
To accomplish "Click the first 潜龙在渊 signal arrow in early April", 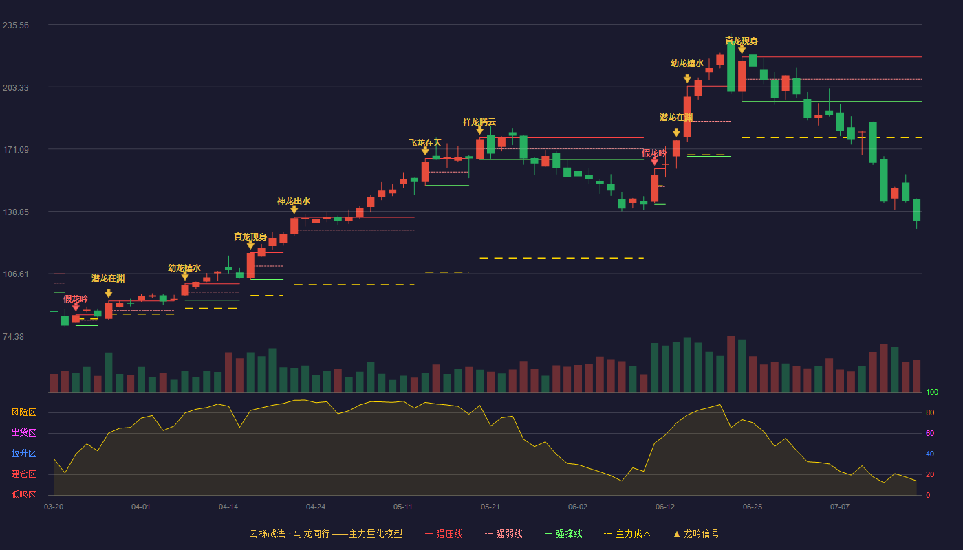I will pos(109,294).
